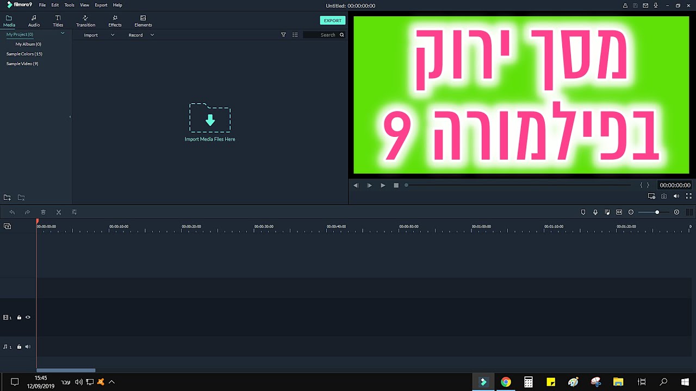Switch to the Titles tab

[x=58, y=21]
